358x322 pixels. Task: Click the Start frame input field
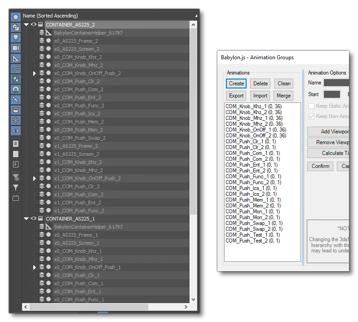332,94
